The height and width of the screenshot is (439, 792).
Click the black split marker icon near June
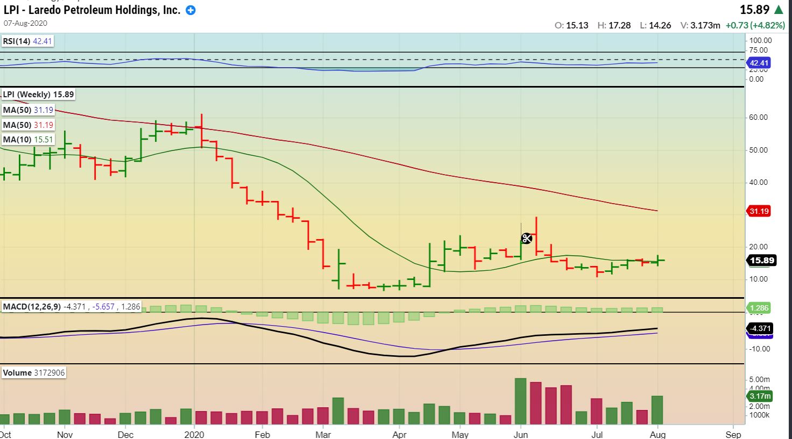pos(527,239)
